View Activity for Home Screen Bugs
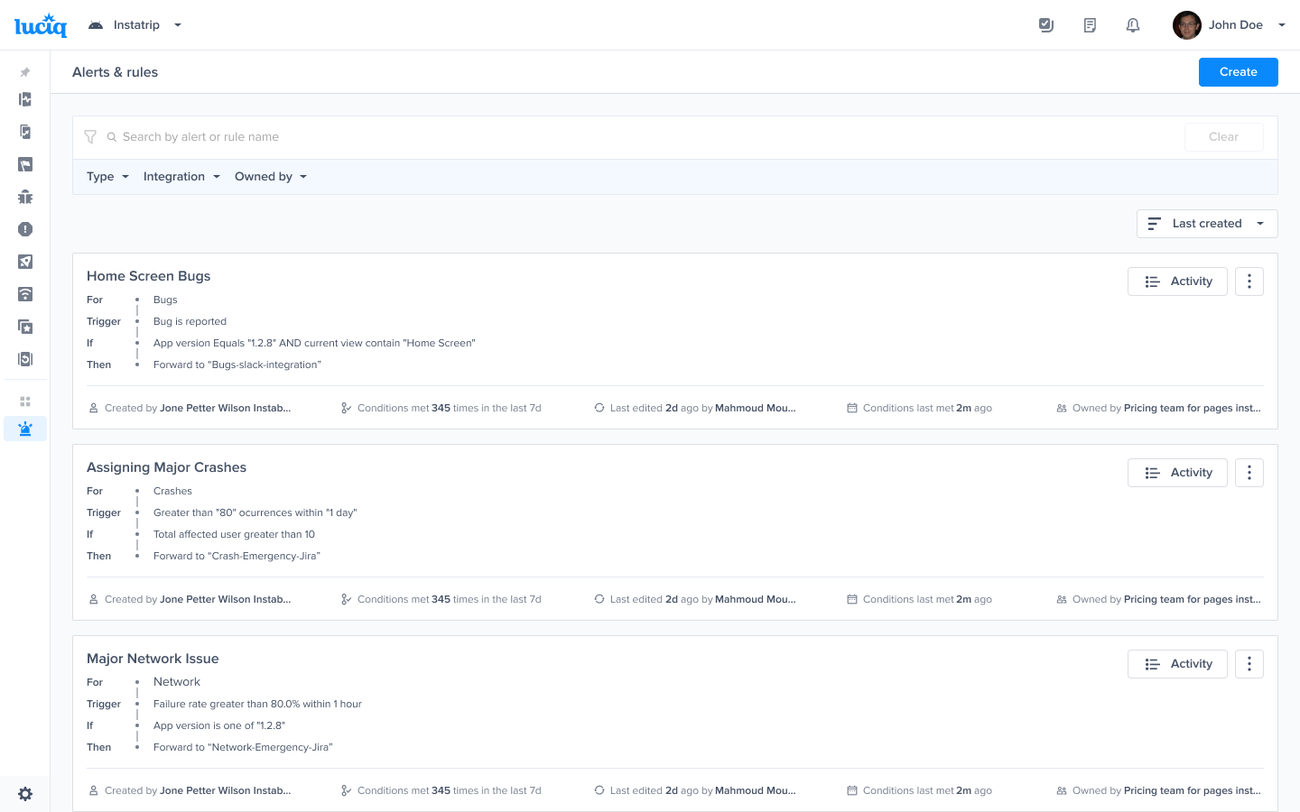 pos(1177,281)
